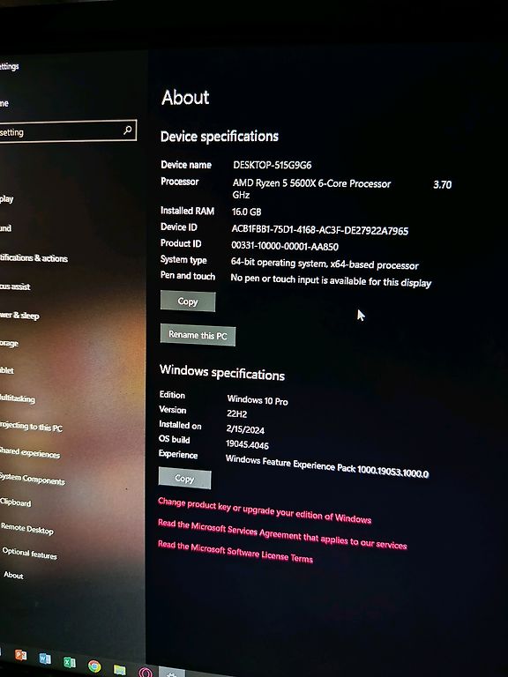Launch Excel from the taskbar

69,662
